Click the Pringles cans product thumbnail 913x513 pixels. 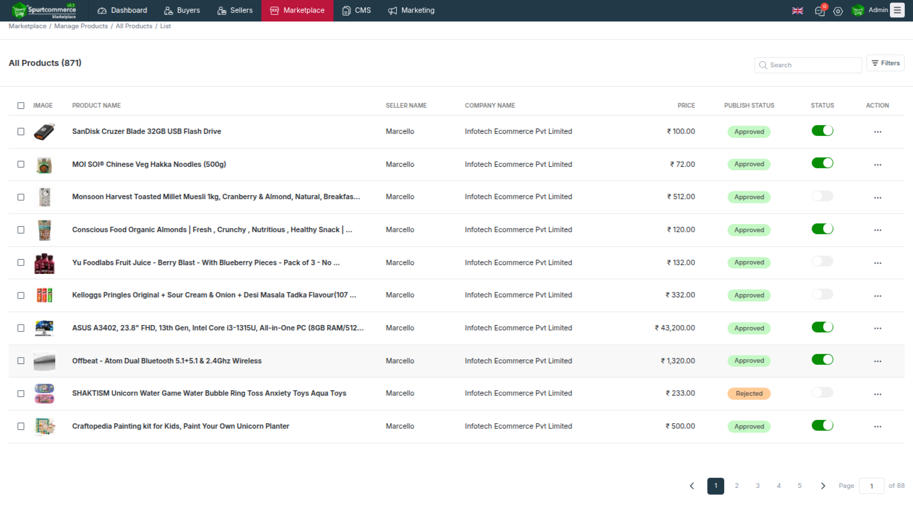pos(44,295)
